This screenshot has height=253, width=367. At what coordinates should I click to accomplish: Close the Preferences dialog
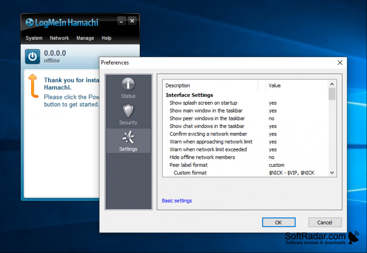(x=340, y=63)
